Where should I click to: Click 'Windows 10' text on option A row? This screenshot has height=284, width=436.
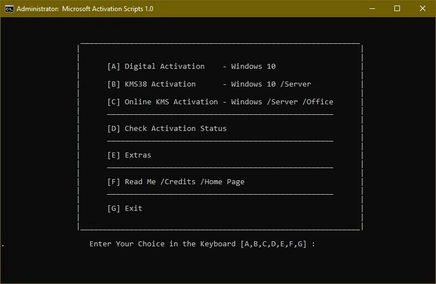(254, 67)
